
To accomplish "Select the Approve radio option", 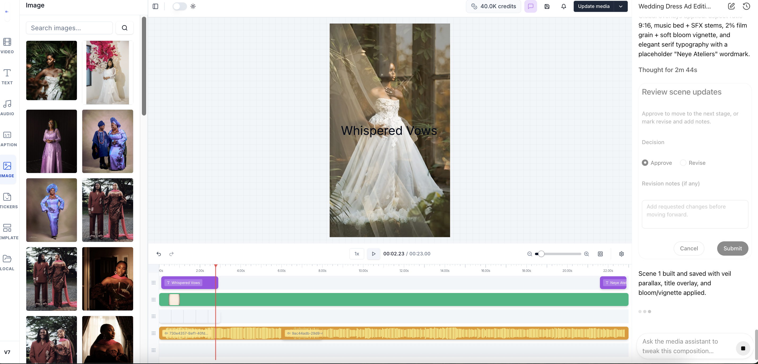I will point(645,163).
